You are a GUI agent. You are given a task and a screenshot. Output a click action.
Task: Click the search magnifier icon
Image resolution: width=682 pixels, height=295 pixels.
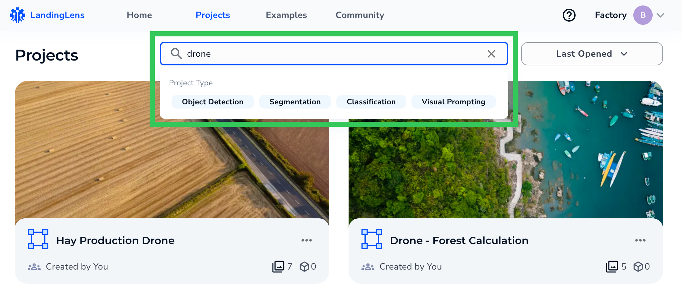pyautogui.click(x=176, y=54)
